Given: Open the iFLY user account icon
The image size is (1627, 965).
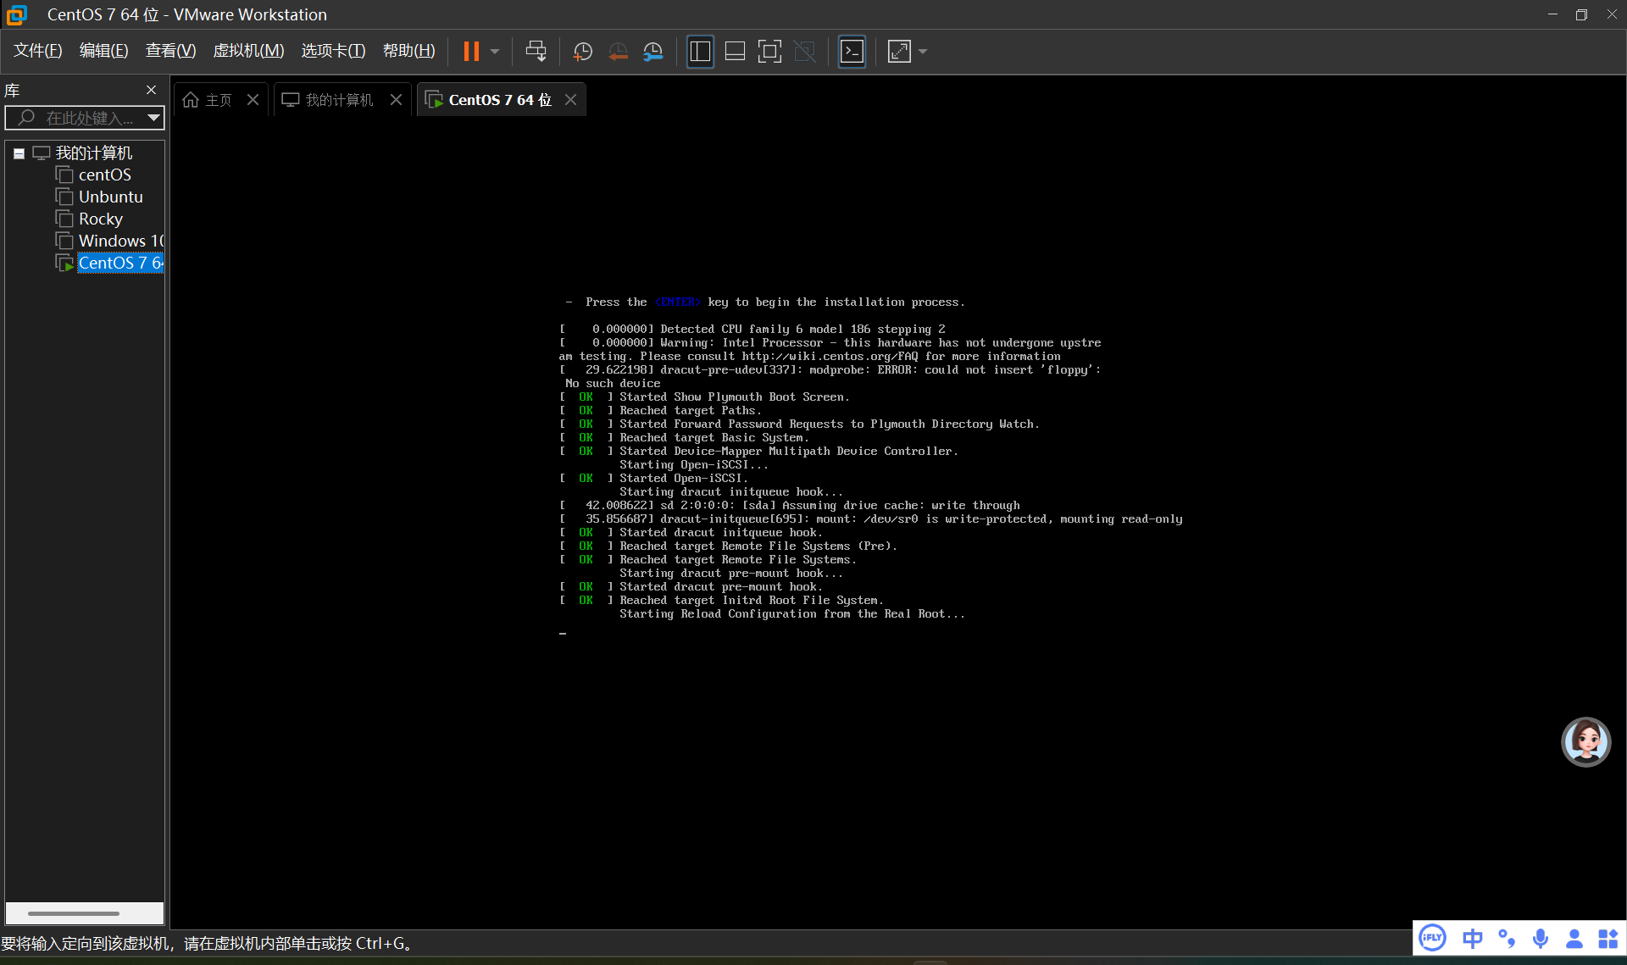Looking at the screenshot, I should tap(1574, 939).
